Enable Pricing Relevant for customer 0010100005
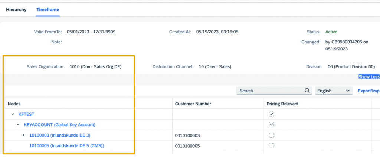Screen dimensions: 380x157 (272, 145)
